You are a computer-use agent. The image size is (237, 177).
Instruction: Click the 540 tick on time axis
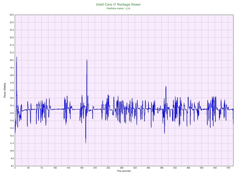tap(215, 168)
